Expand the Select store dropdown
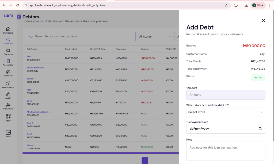The image size is (274, 164). (226, 112)
